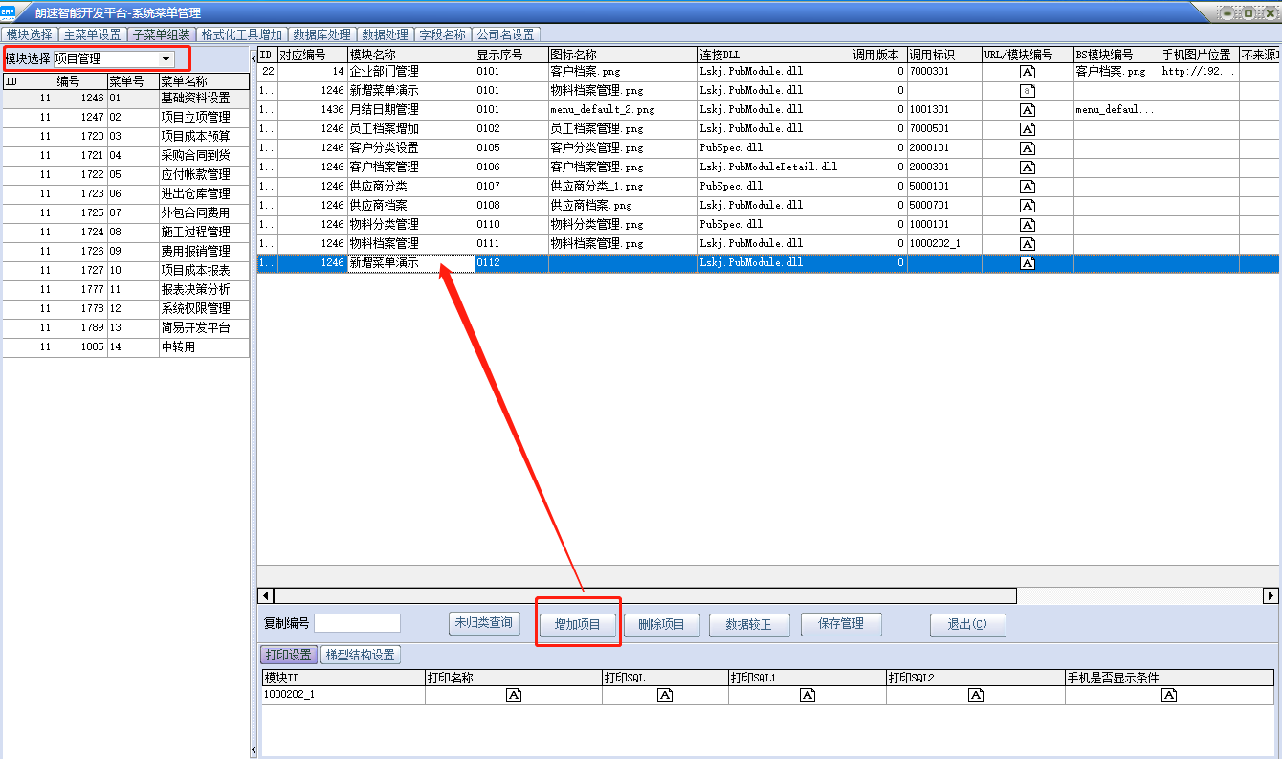Click the ERP logo in the title bar
The image size is (1282, 759).
pos(9,11)
